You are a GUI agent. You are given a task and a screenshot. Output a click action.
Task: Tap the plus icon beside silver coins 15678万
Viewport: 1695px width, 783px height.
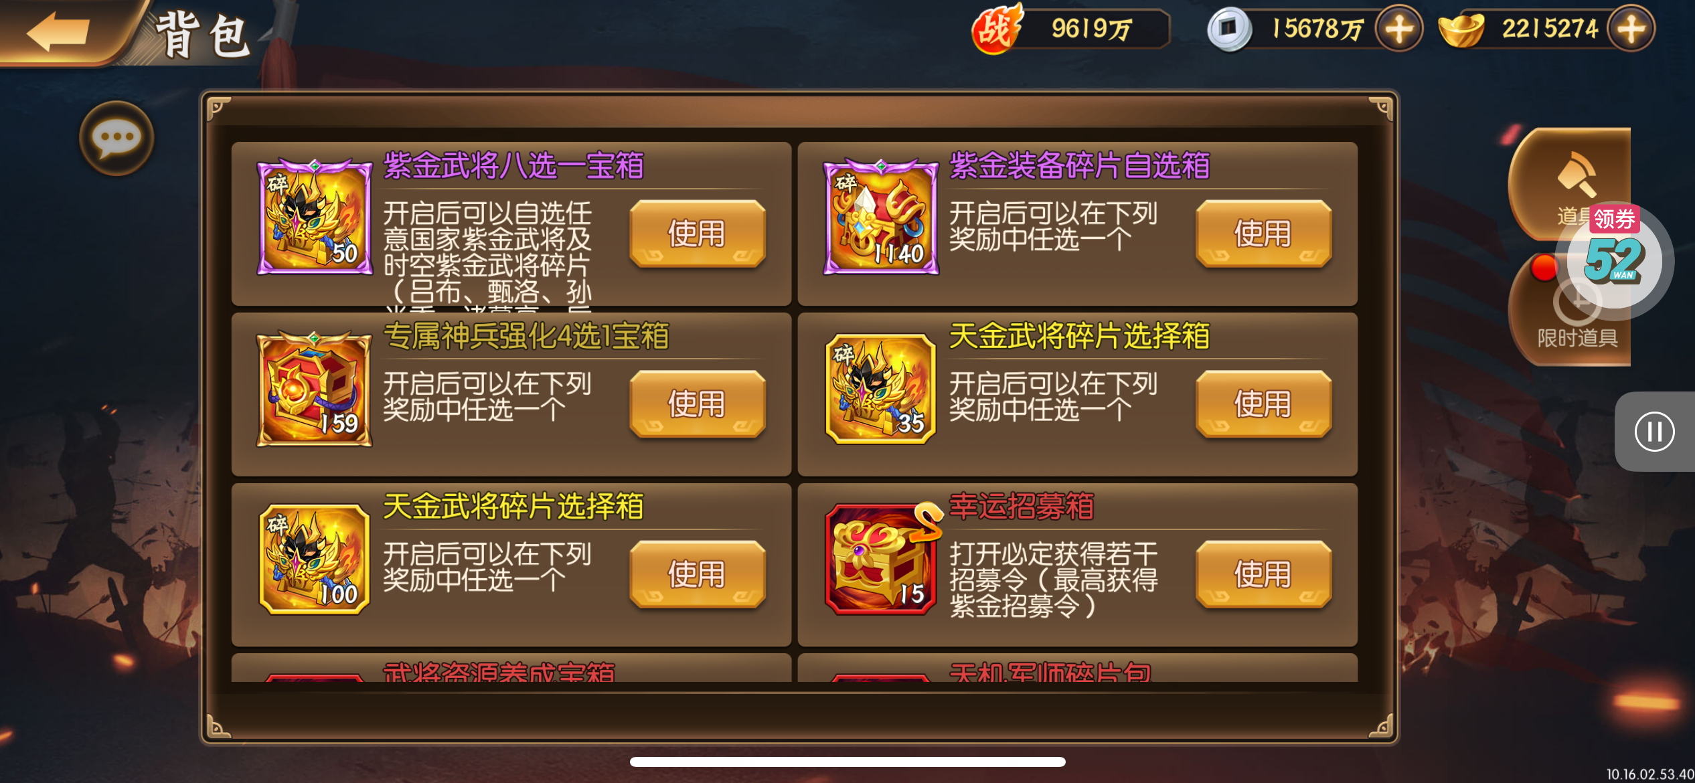tap(1398, 29)
